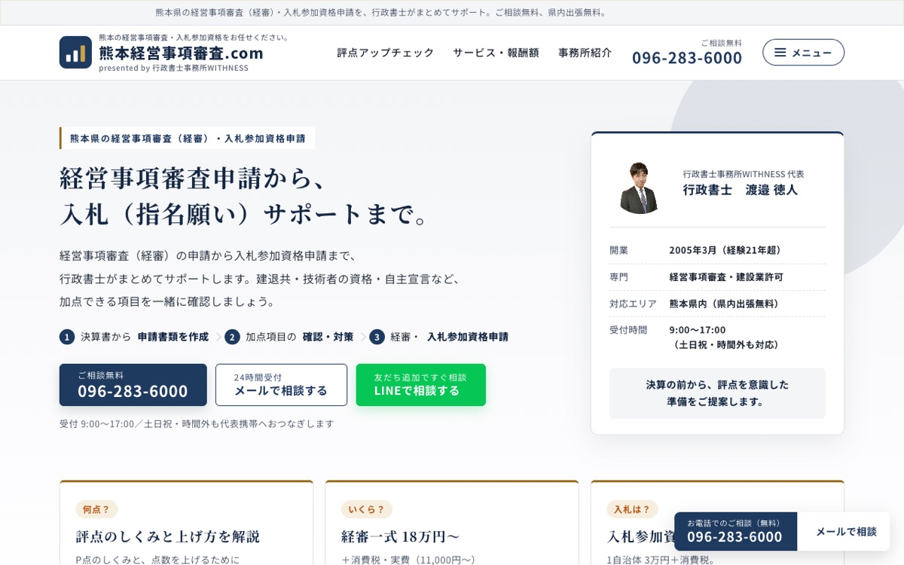Click 9:00〜17:00 reception hours text

tap(698, 330)
